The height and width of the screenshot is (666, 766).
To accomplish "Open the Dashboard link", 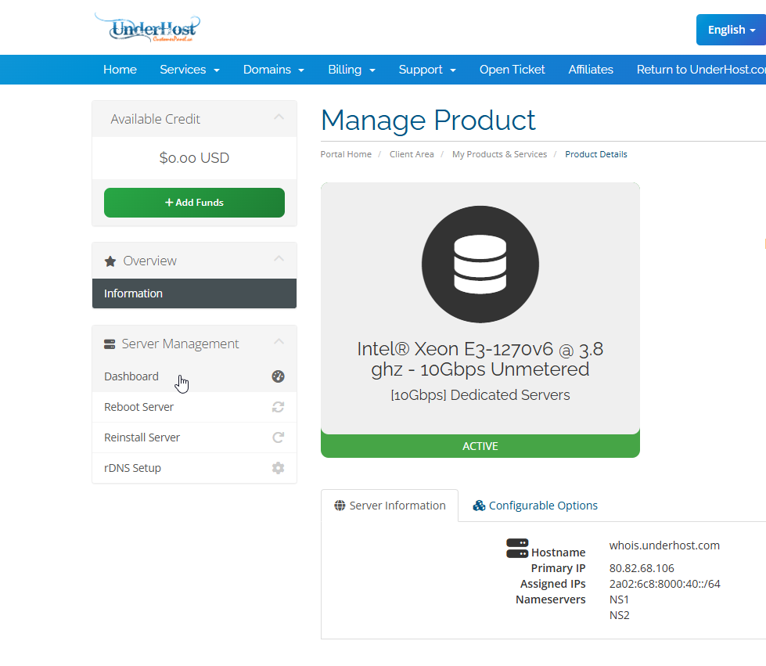I will tap(194, 376).
